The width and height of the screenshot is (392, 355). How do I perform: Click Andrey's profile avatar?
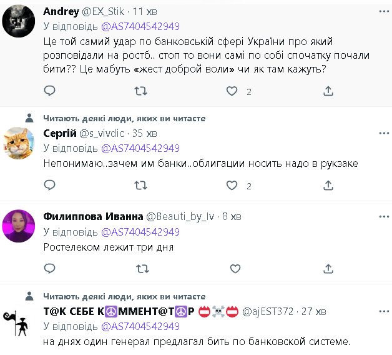pos(18,23)
